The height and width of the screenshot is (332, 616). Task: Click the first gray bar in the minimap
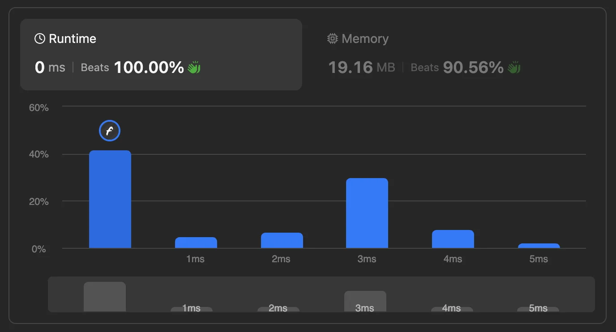click(x=105, y=297)
